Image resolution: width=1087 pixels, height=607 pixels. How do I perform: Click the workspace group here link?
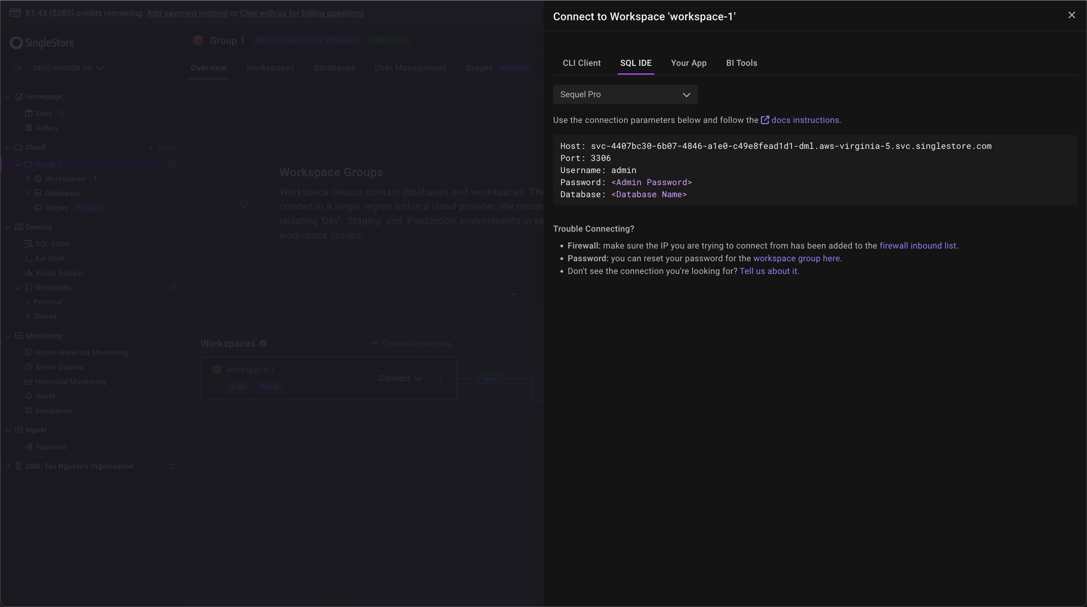[796, 259]
